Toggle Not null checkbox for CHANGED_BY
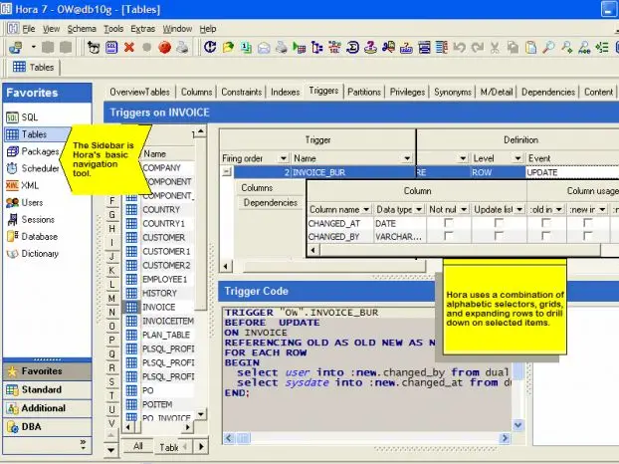619x464 pixels. pyautogui.click(x=449, y=236)
